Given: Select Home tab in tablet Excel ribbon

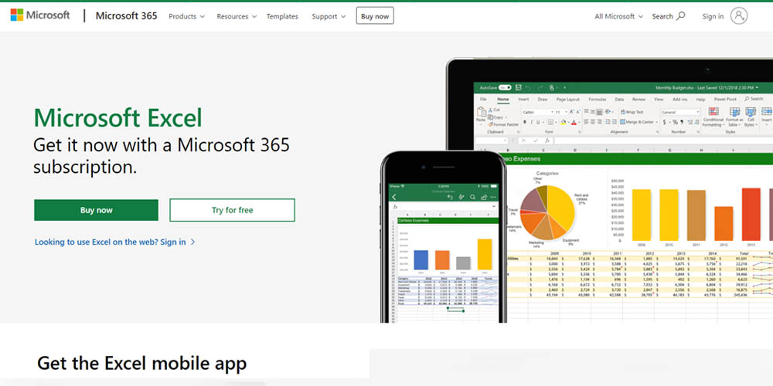Looking at the screenshot, I should click(x=503, y=99).
